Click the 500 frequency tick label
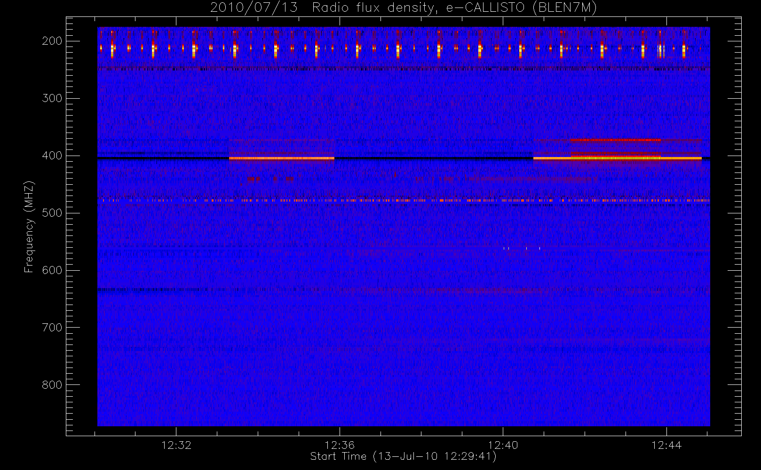 click(x=52, y=213)
